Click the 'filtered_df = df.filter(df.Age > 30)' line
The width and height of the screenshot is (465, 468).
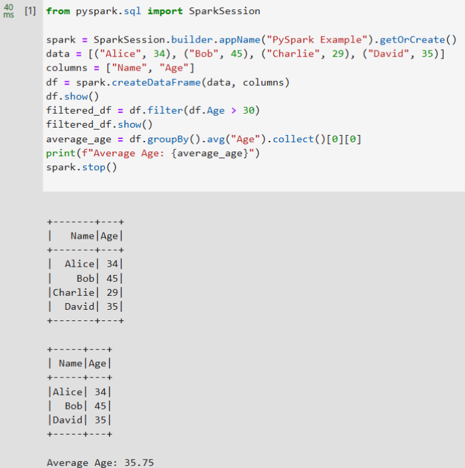pyautogui.click(x=153, y=111)
